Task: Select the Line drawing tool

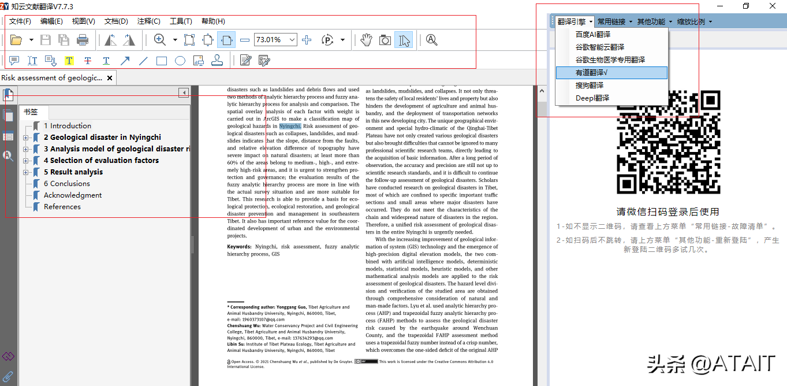Action: [x=143, y=60]
